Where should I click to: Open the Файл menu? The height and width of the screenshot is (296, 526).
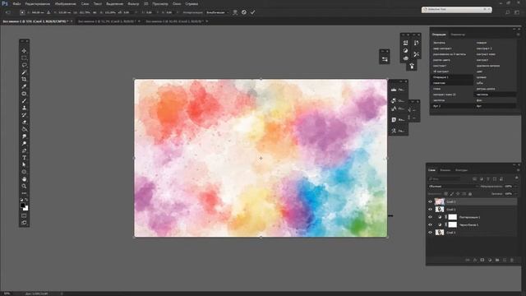(16, 4)
